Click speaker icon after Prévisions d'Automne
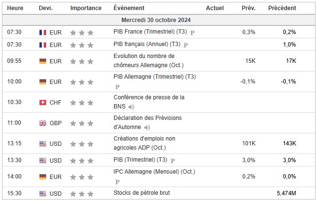 point(147,127)
